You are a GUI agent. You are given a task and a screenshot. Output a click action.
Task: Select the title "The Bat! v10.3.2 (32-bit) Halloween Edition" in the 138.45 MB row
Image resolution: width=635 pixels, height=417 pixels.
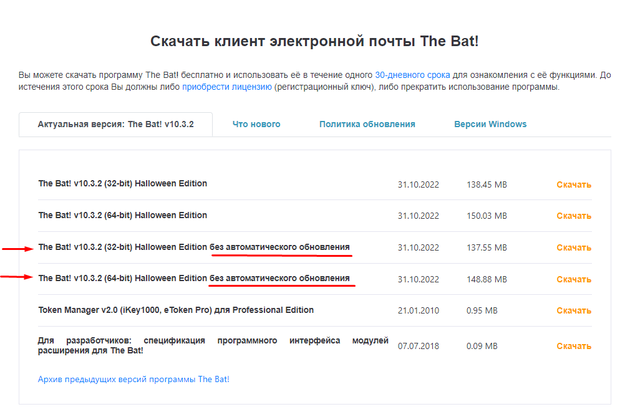pyautogui.click(x=123, y=183)
